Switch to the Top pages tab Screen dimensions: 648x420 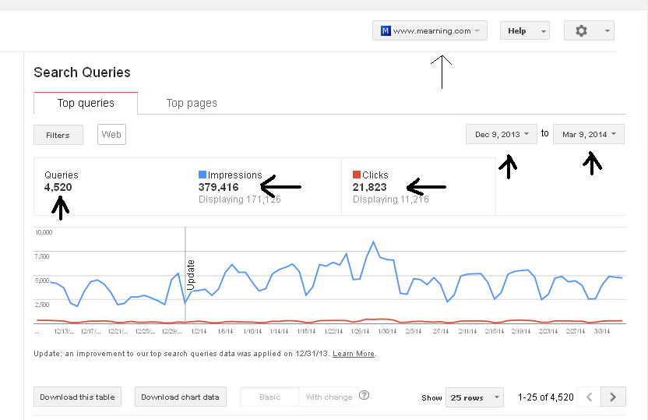(192, 103)
